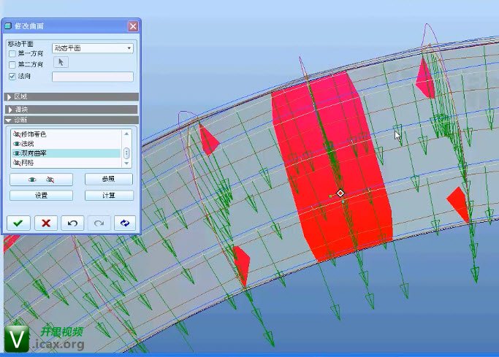
Task: Click the arrow selection cursor icon
Action: coord(61,62)
